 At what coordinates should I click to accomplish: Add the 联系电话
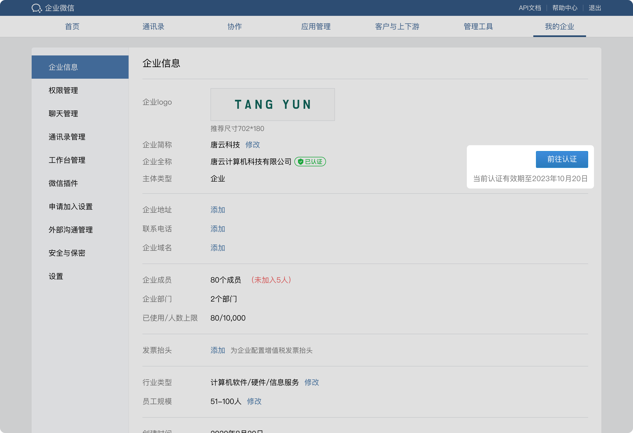click(x=218, y=229)
